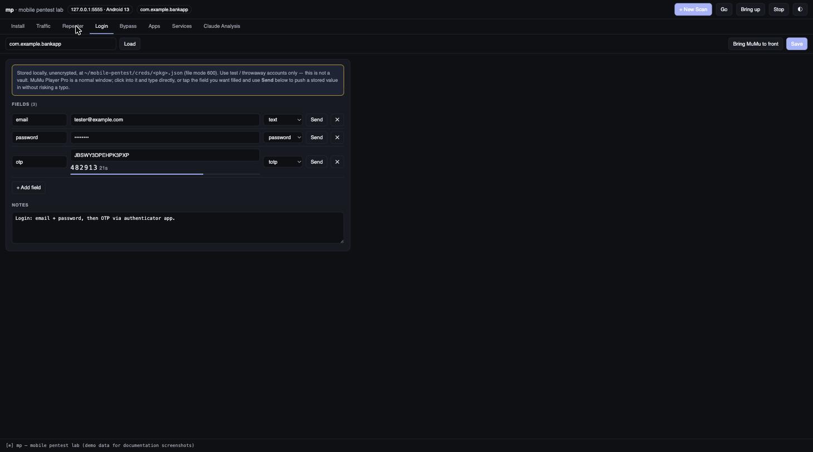Click the TOTP countdown progress bar

[x=165, y=174]
